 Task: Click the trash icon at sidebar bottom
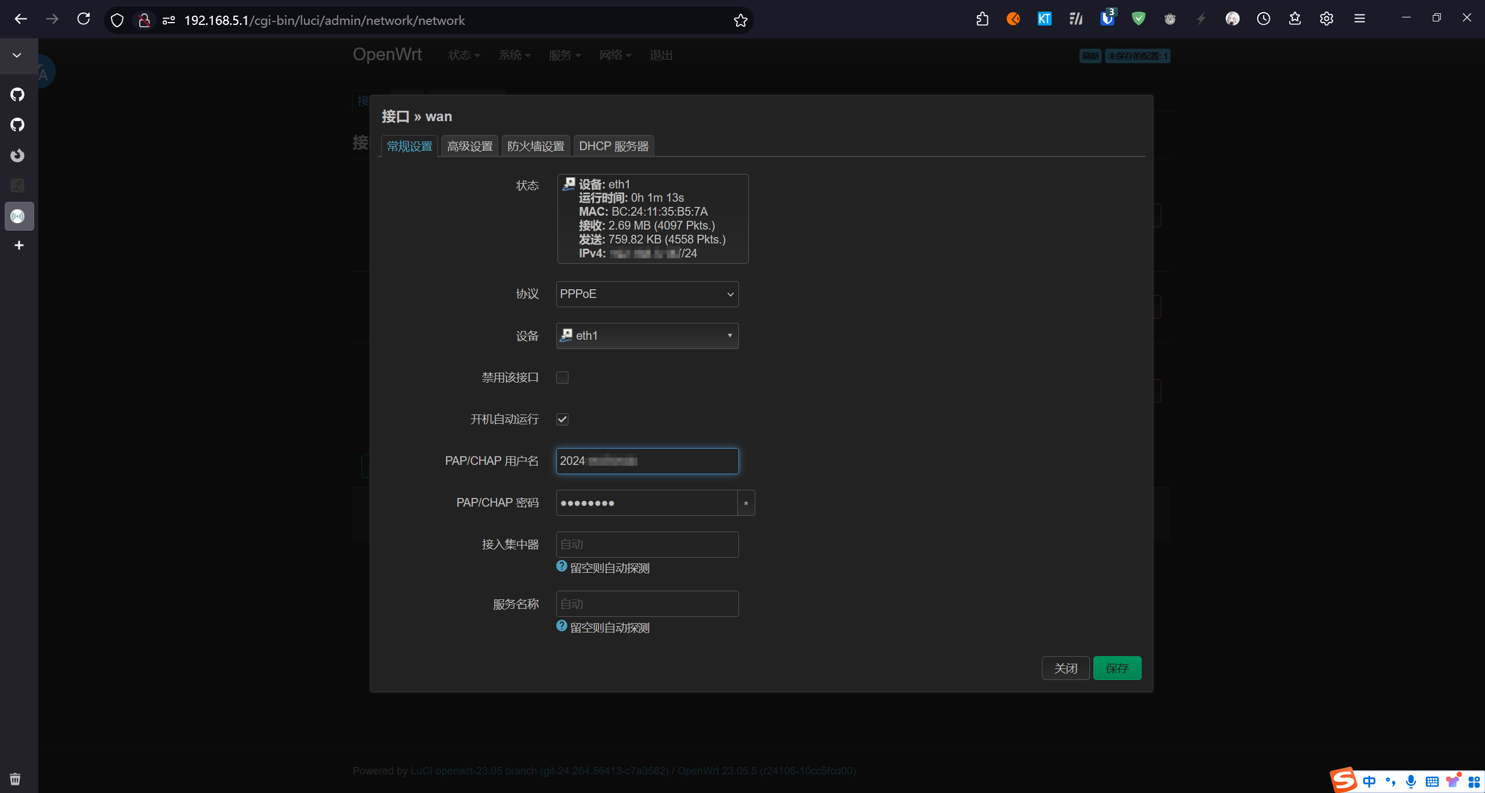15,779
